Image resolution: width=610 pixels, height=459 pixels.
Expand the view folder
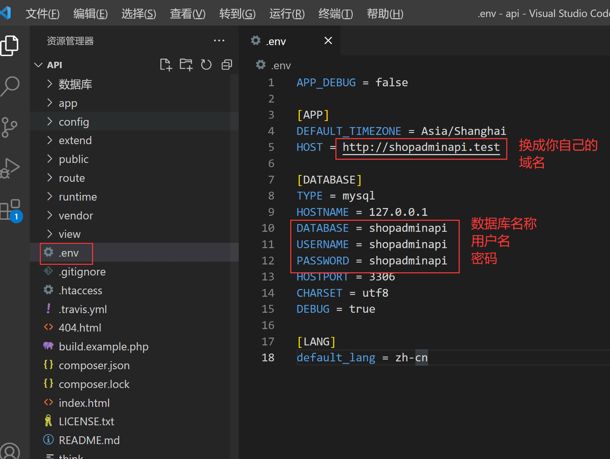[x=50, y=234]
